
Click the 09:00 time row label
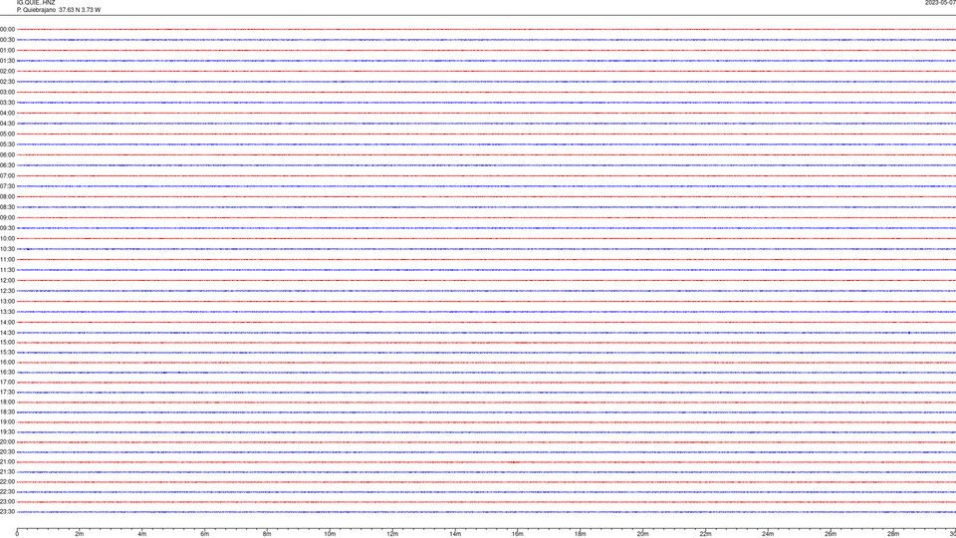(7, 218)
